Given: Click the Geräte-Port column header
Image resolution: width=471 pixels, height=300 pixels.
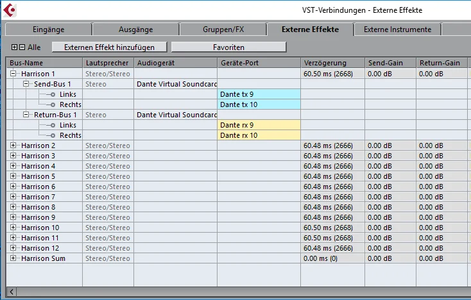Looking at the screenshot, I should (259, 63).
